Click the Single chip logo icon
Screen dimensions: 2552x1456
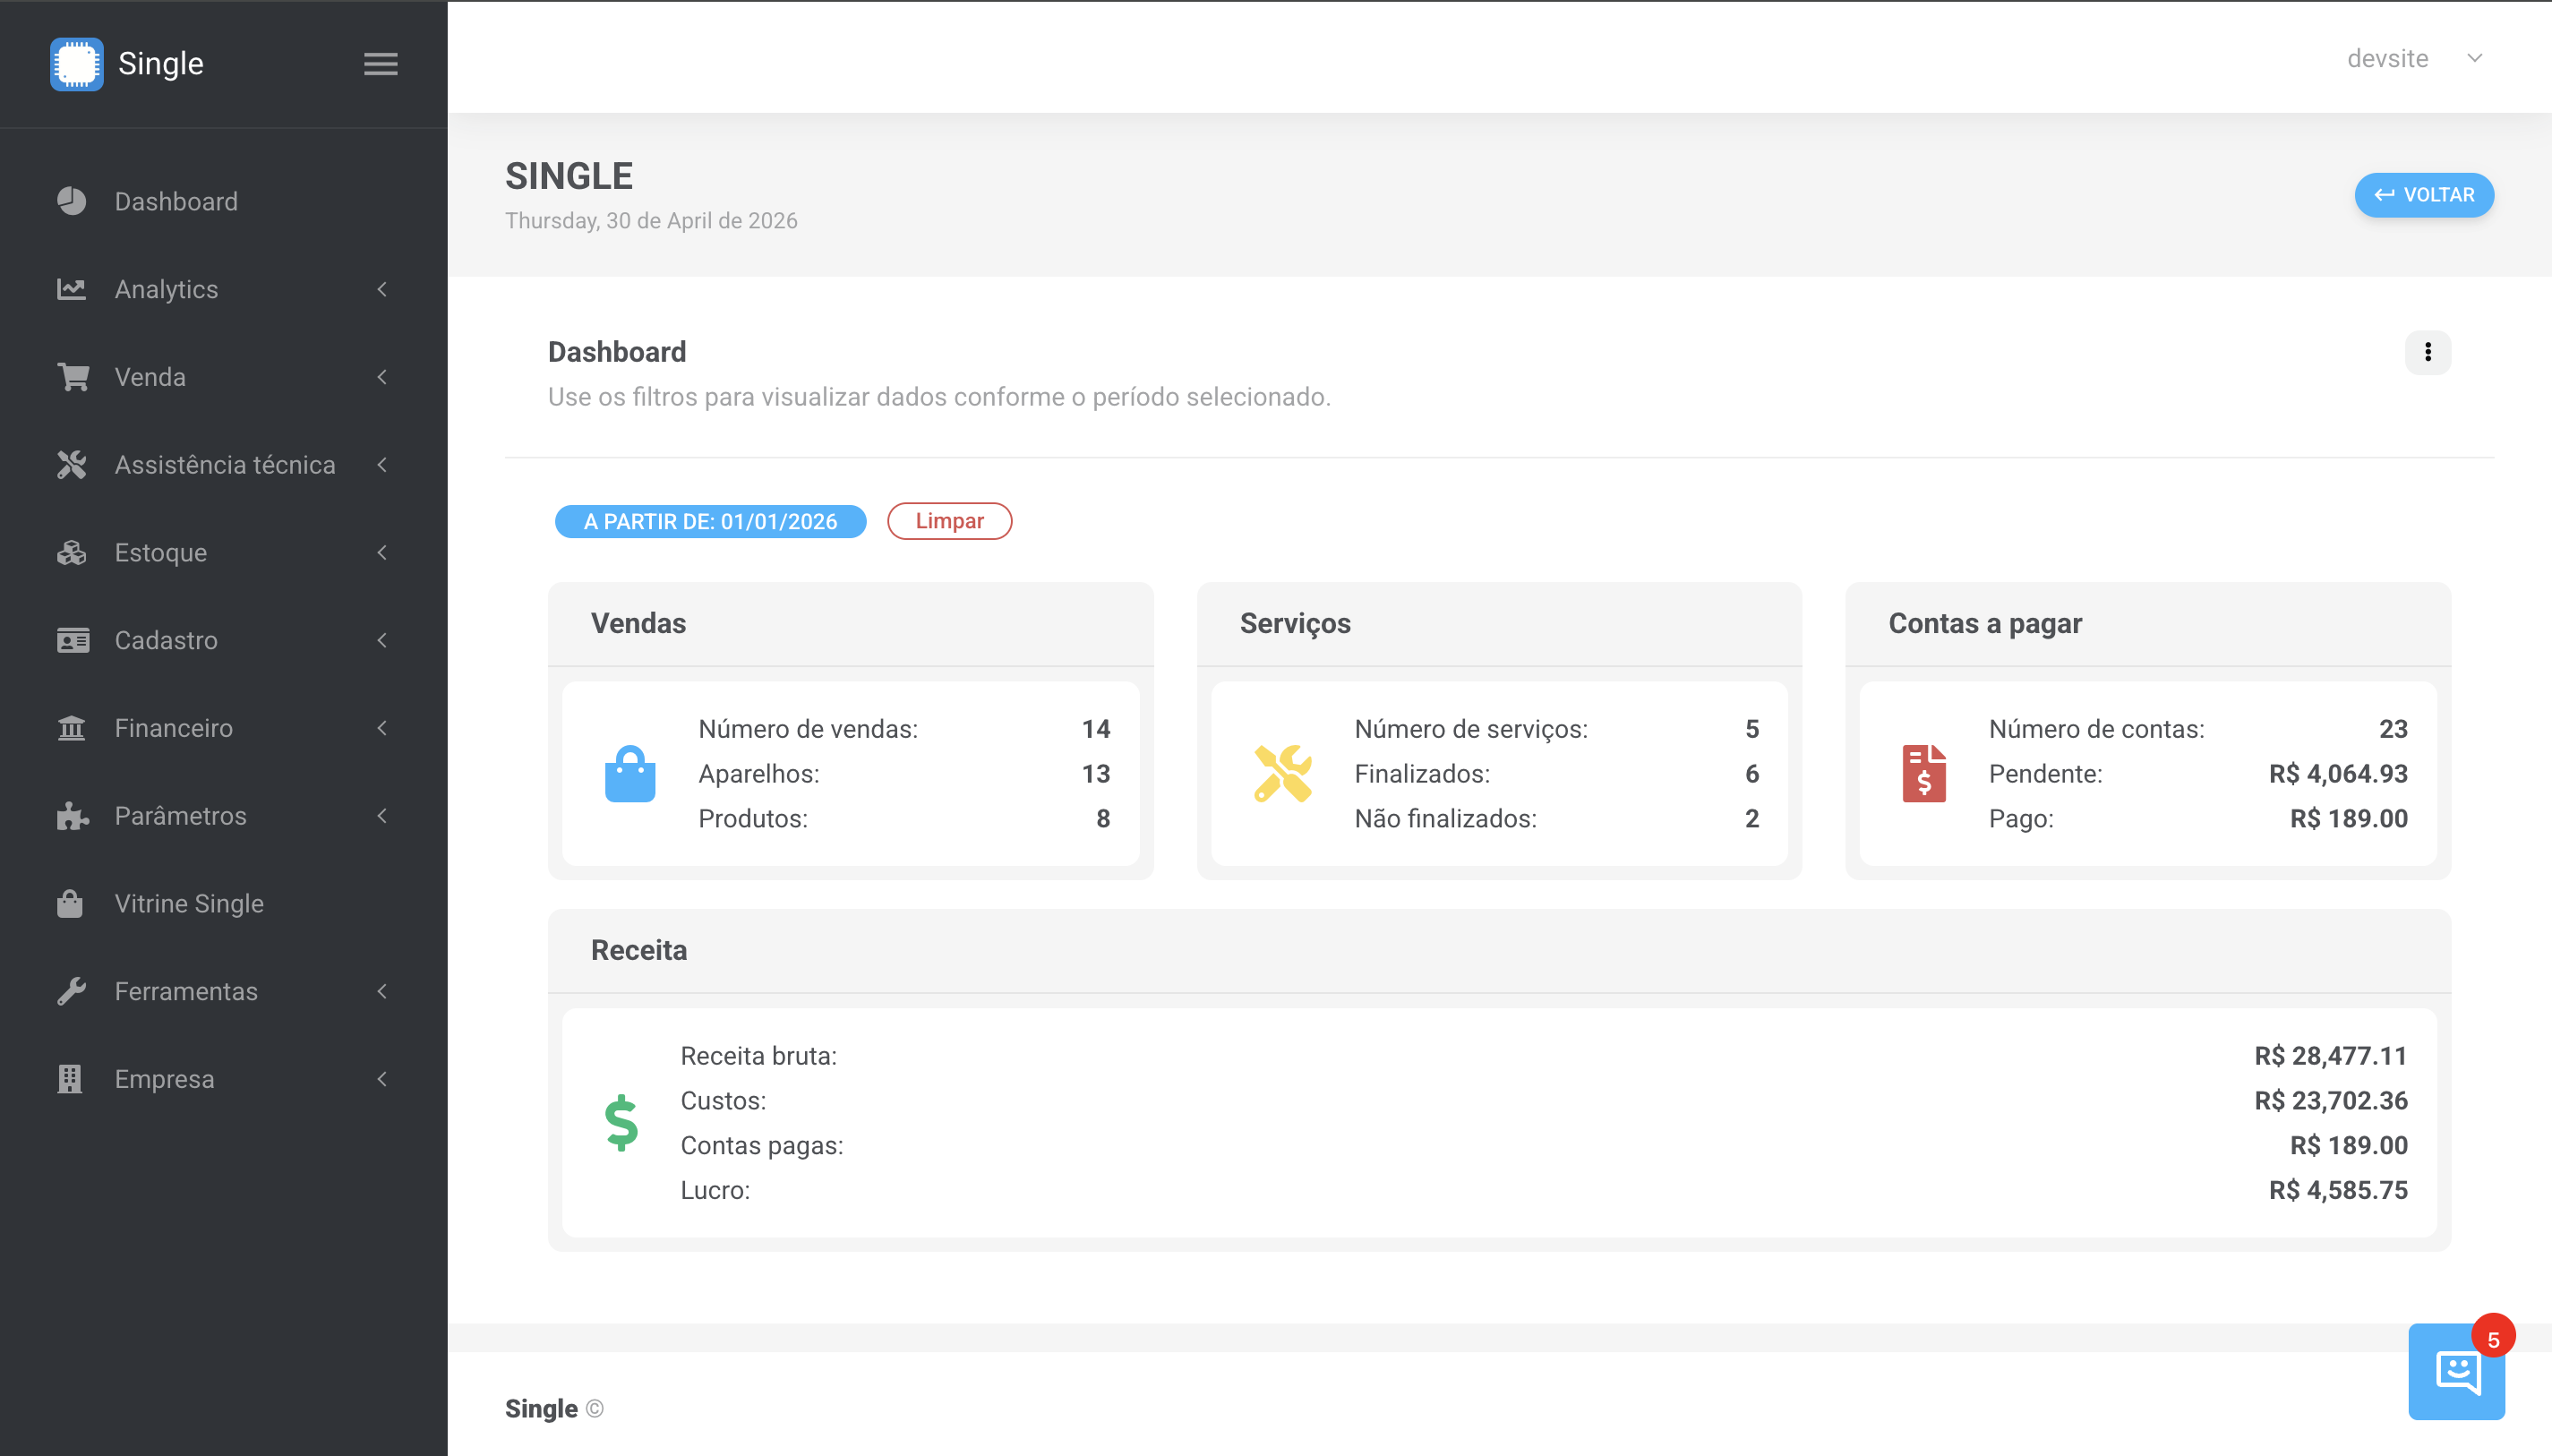coord(76,64)
